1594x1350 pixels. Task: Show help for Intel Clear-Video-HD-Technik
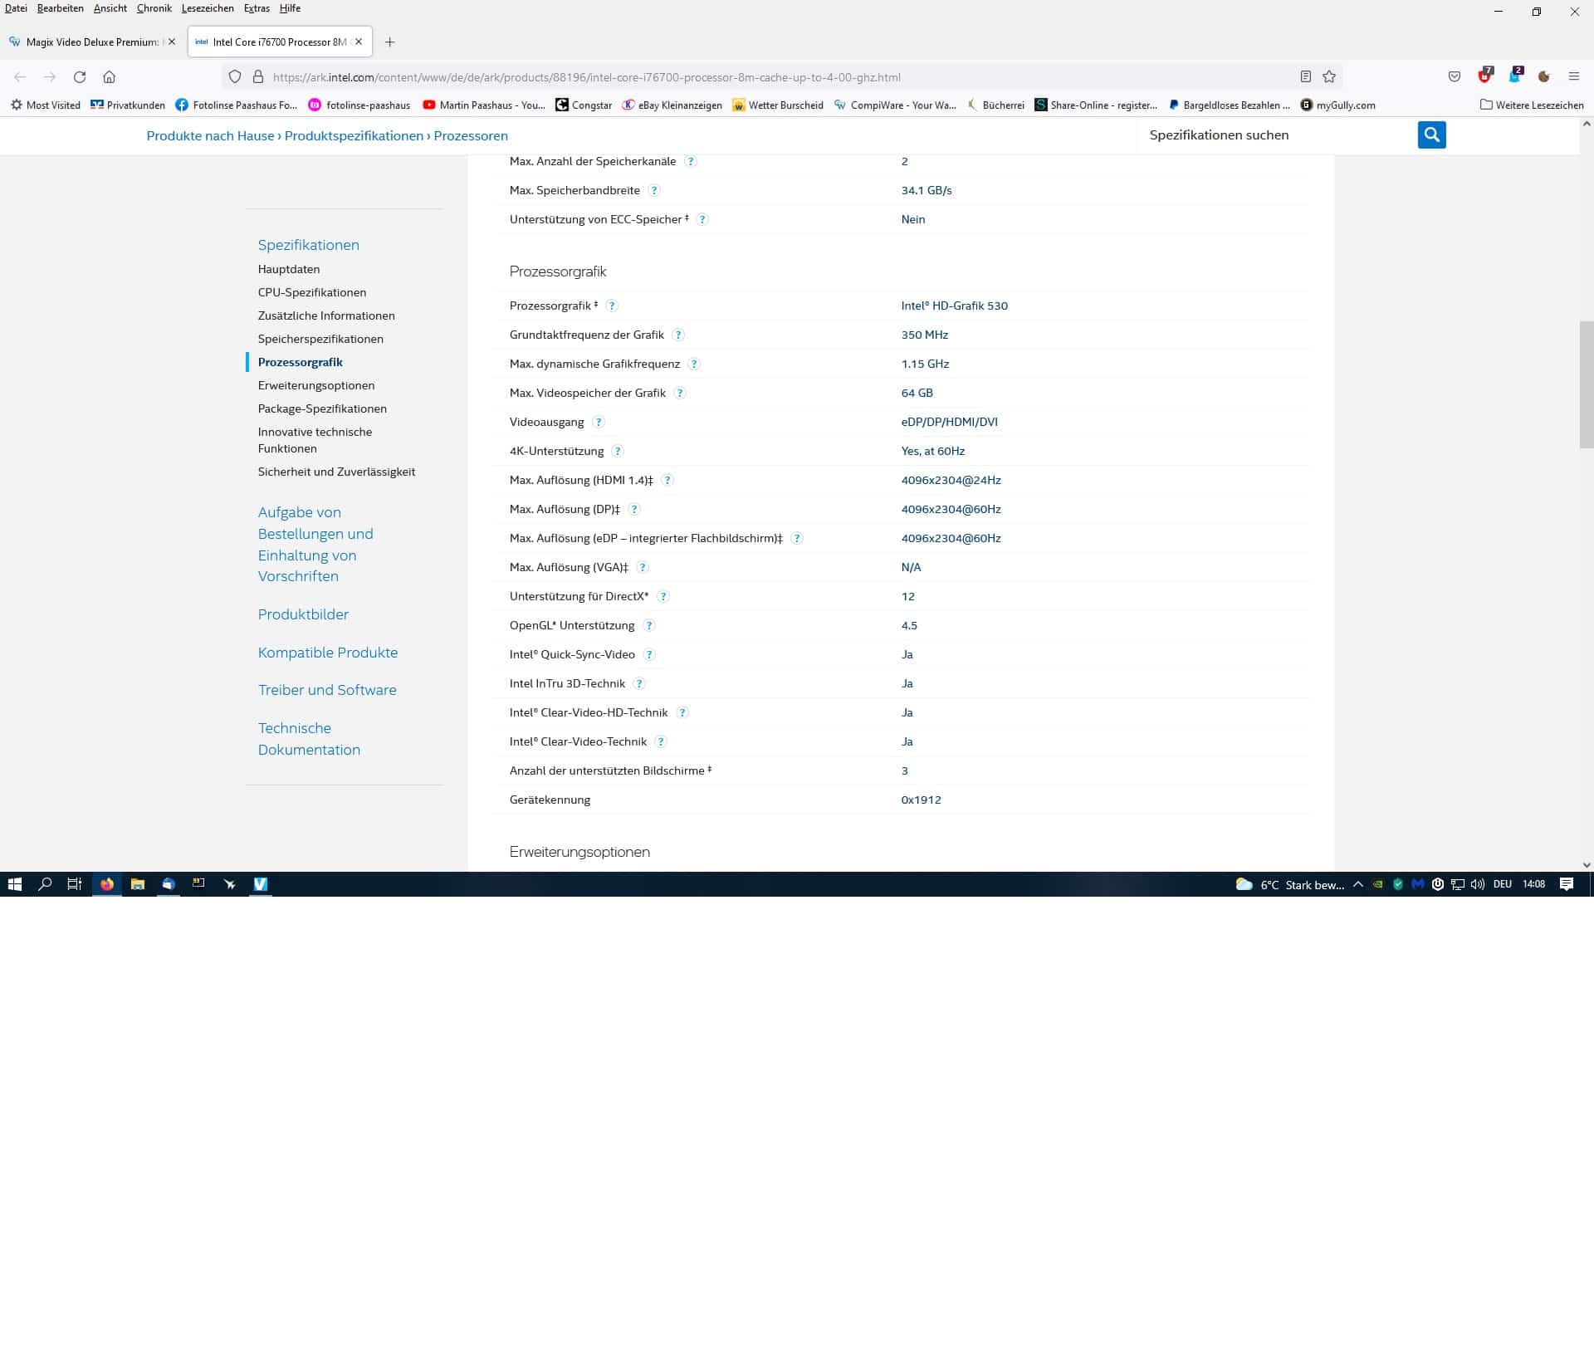[x=682, y=712]
